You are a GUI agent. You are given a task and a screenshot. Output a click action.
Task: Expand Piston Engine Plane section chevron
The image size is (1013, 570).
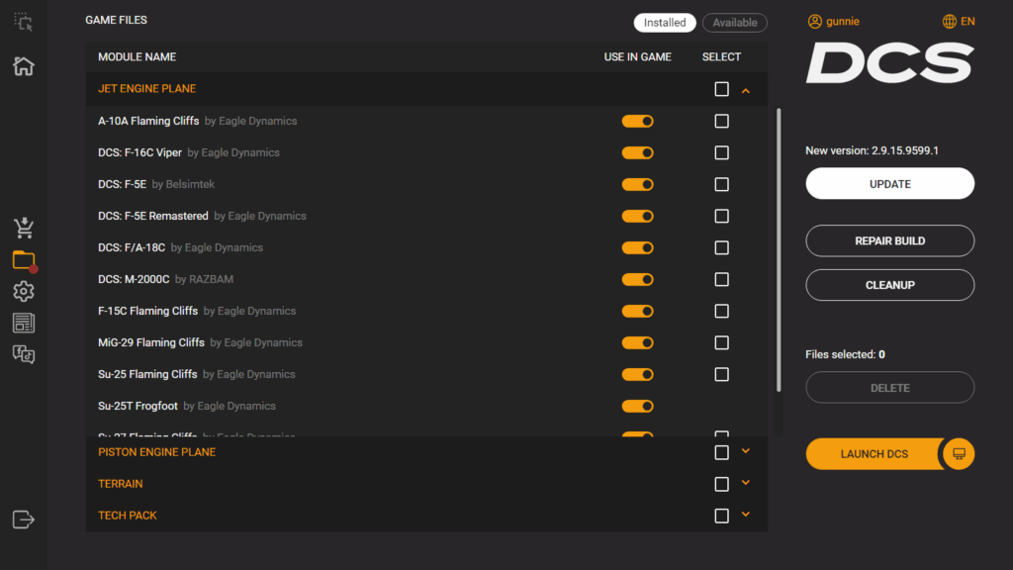point(746,451)
